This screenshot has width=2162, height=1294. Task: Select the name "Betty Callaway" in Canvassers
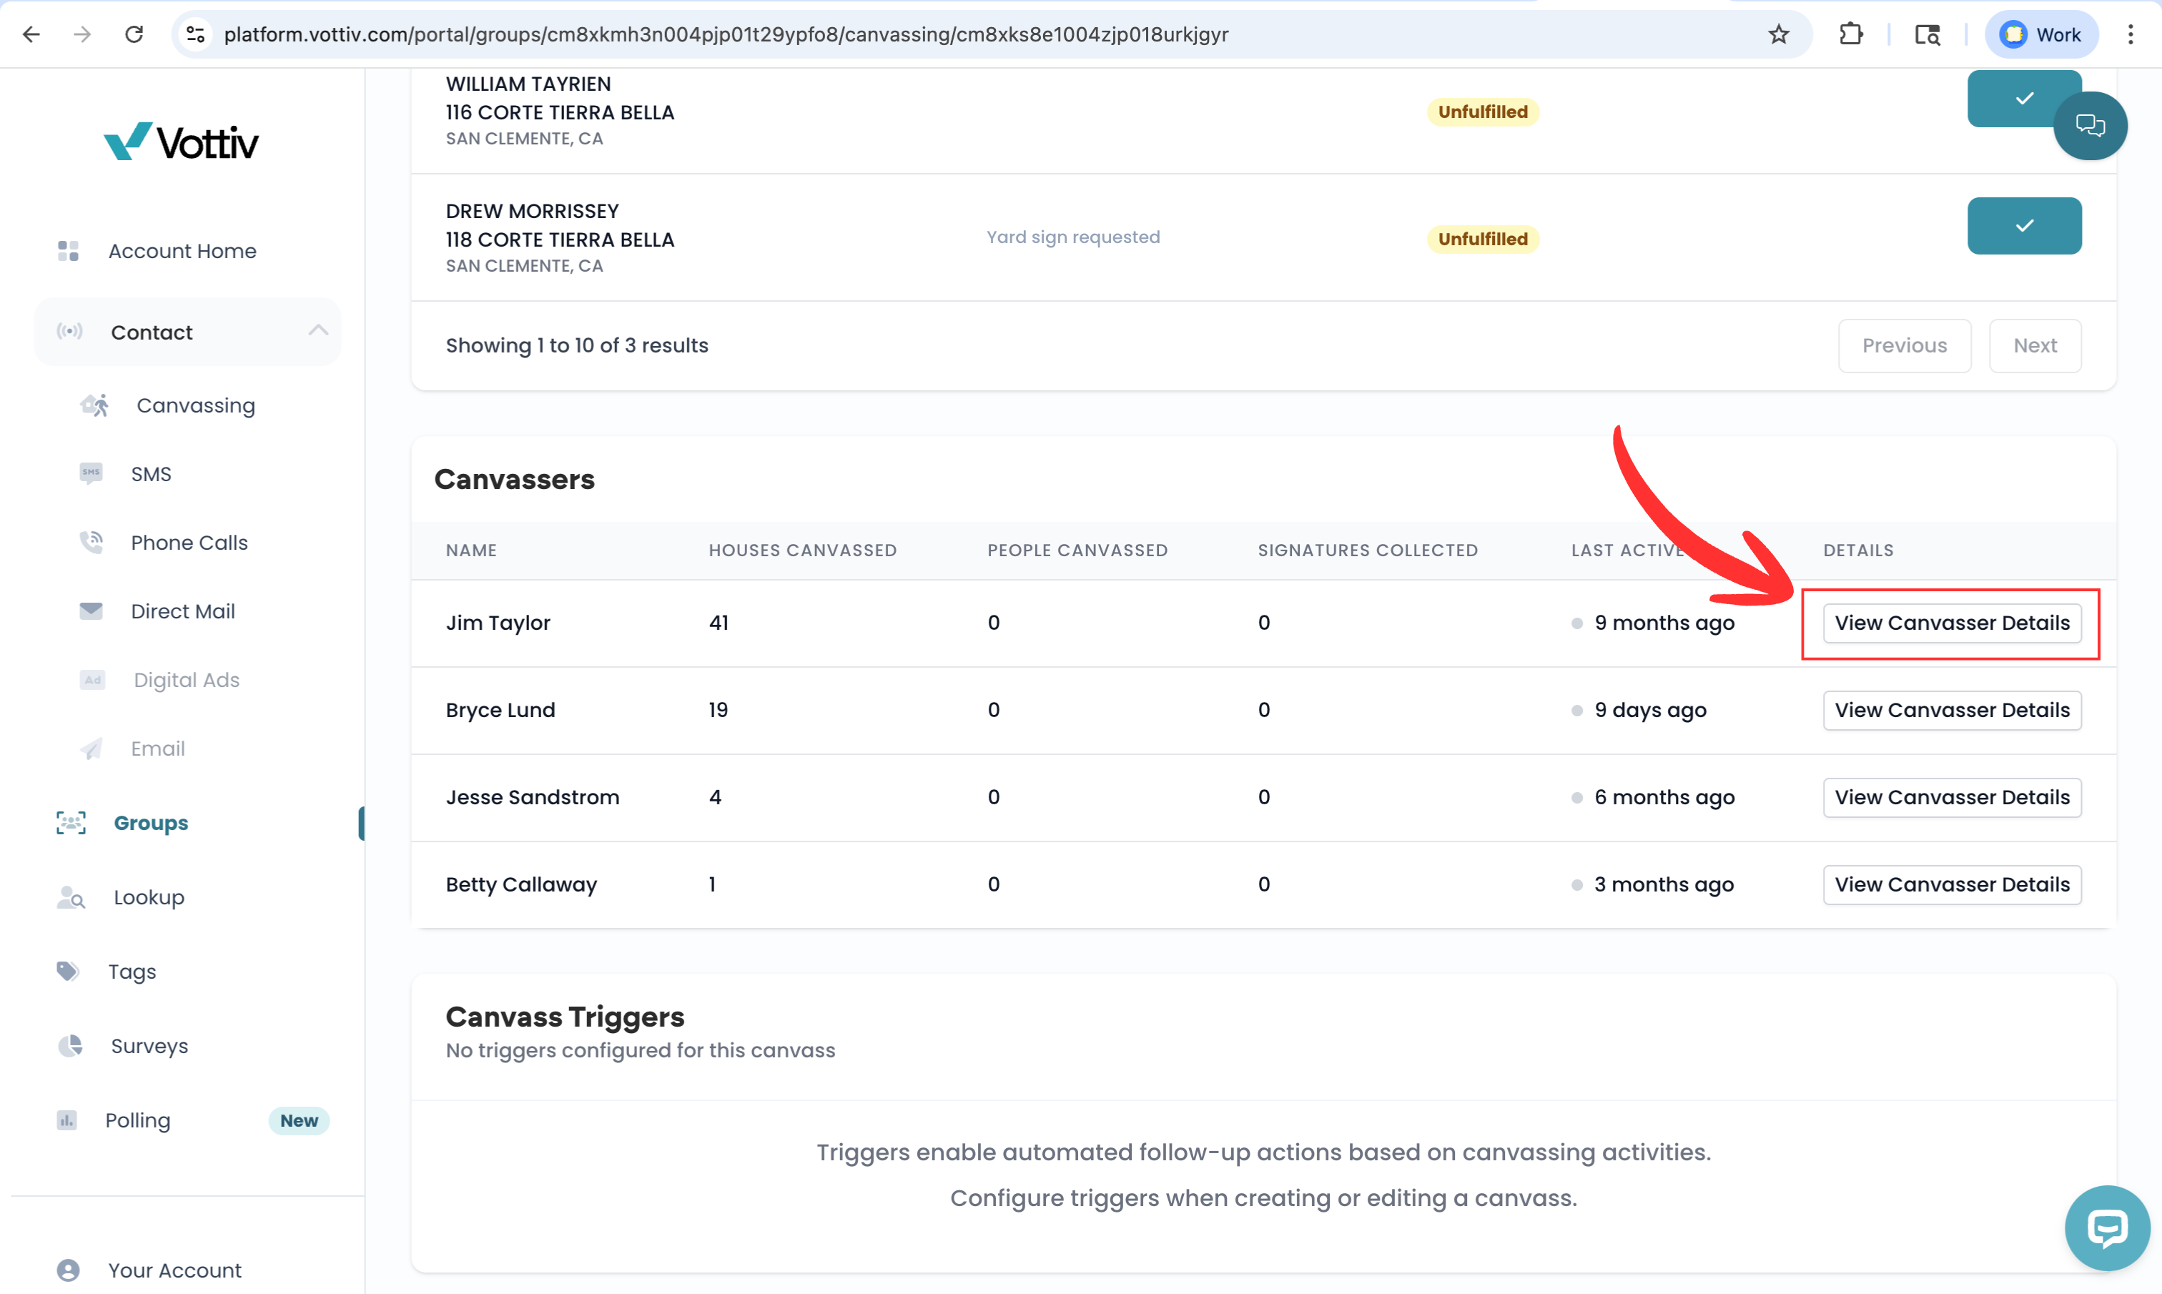[x=521, y=885]
